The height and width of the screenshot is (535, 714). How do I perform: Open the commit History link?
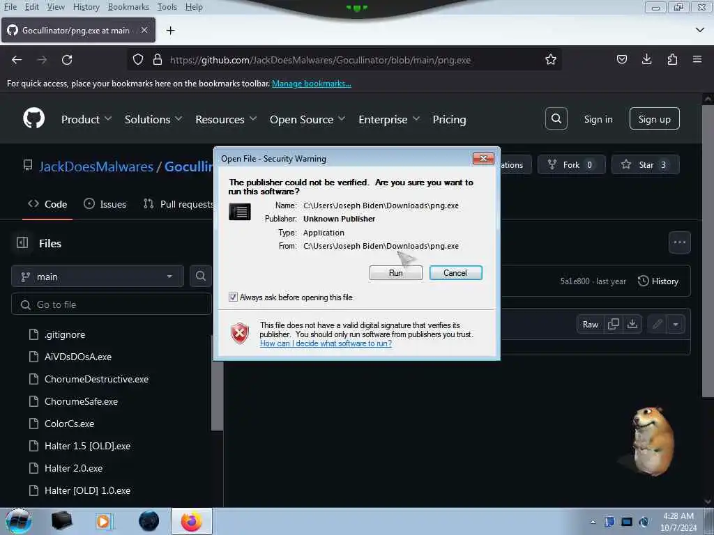pos(658,281)
